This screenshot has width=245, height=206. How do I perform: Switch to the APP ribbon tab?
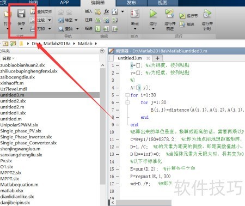coord(64,3)
